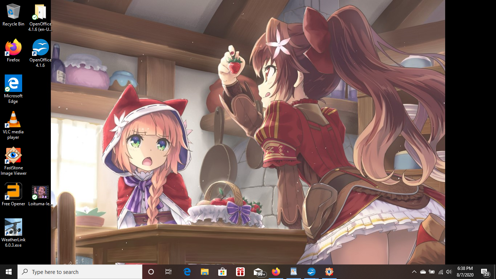Click the red gift box taskbar icon

click(x=240, y=272)
